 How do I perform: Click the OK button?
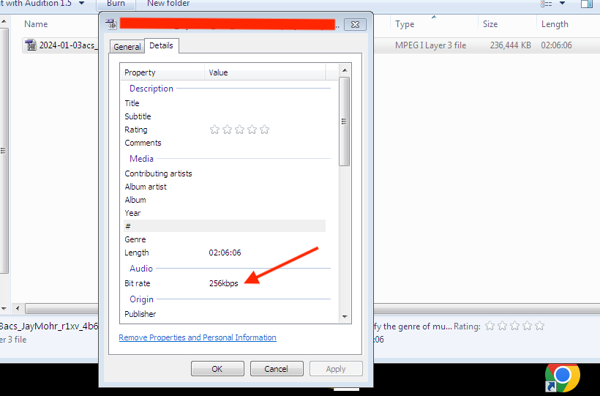click(x=217, y=368)
